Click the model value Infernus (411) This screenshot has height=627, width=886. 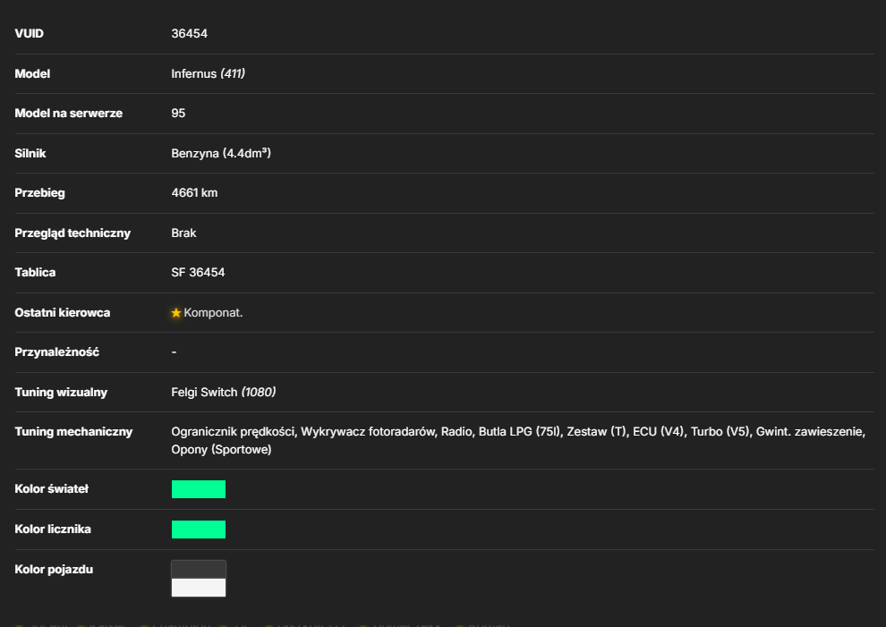click(x=208, y=73)
